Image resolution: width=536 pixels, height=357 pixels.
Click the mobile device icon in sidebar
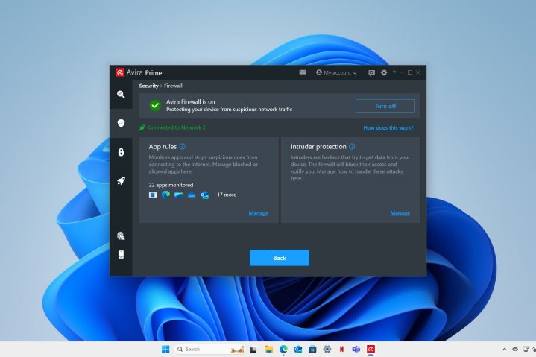tap(121, 254)
